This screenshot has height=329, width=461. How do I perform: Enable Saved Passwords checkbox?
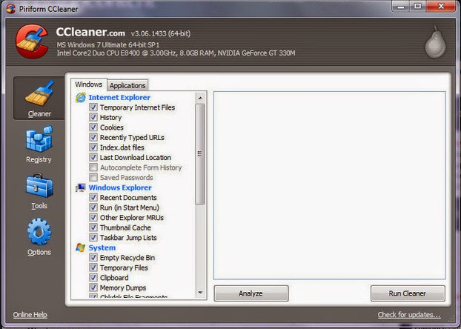pyautogui.click(x=93, y=177)
